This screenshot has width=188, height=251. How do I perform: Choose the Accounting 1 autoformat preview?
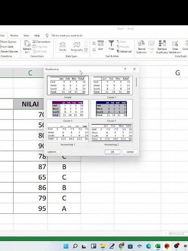(x=67, y=132)
